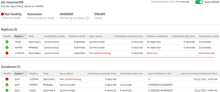Click the Availability mode column header
Screen dimensions: 220x92
coord(54,36)
